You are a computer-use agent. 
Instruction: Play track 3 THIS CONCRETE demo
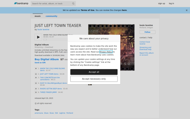point(36,78)
